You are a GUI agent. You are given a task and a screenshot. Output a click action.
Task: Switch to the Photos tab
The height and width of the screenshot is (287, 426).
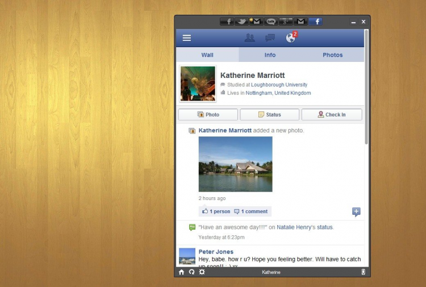332,55
